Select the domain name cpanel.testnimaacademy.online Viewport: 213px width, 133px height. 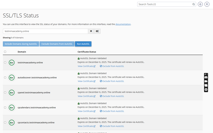pos(34,93)
